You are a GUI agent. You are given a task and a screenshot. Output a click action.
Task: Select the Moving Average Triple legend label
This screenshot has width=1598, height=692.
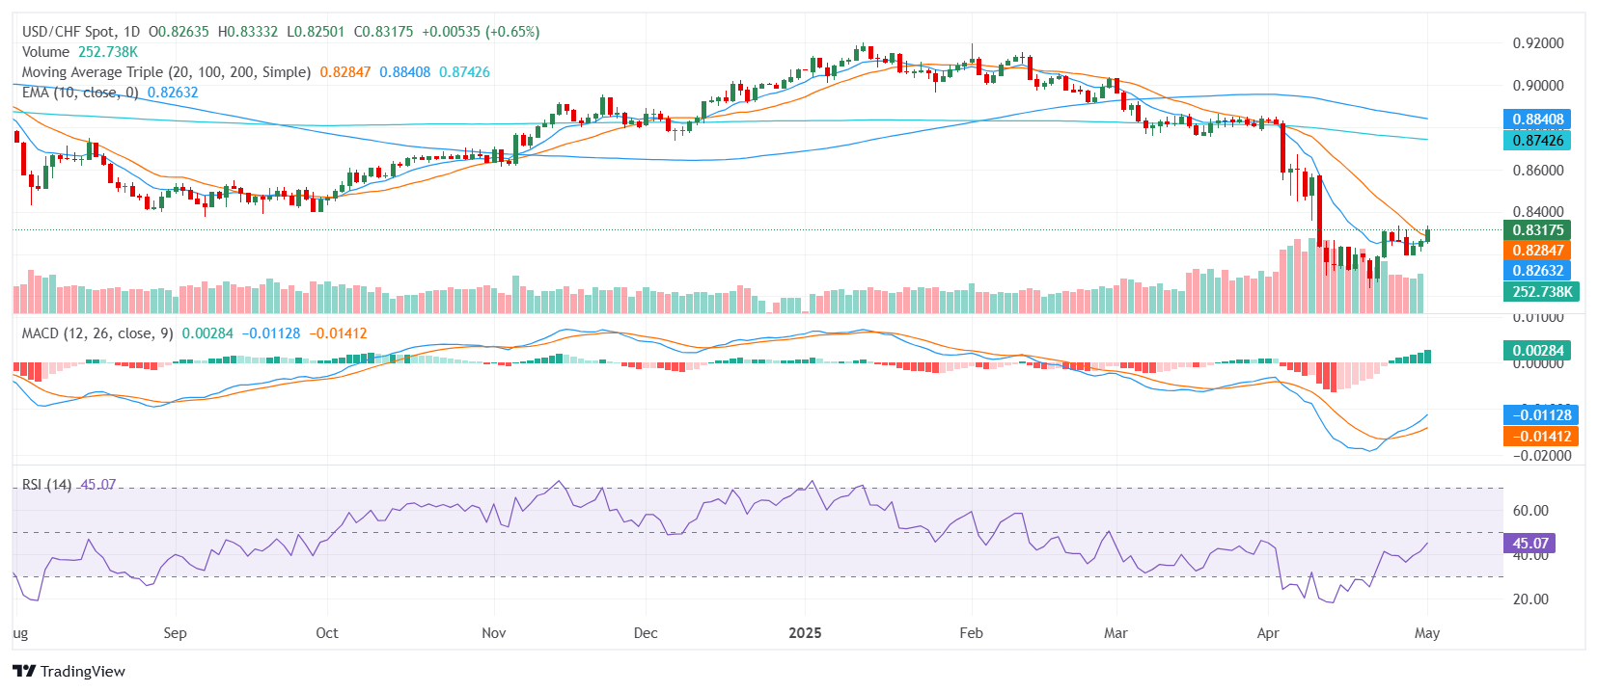[166, 72]
